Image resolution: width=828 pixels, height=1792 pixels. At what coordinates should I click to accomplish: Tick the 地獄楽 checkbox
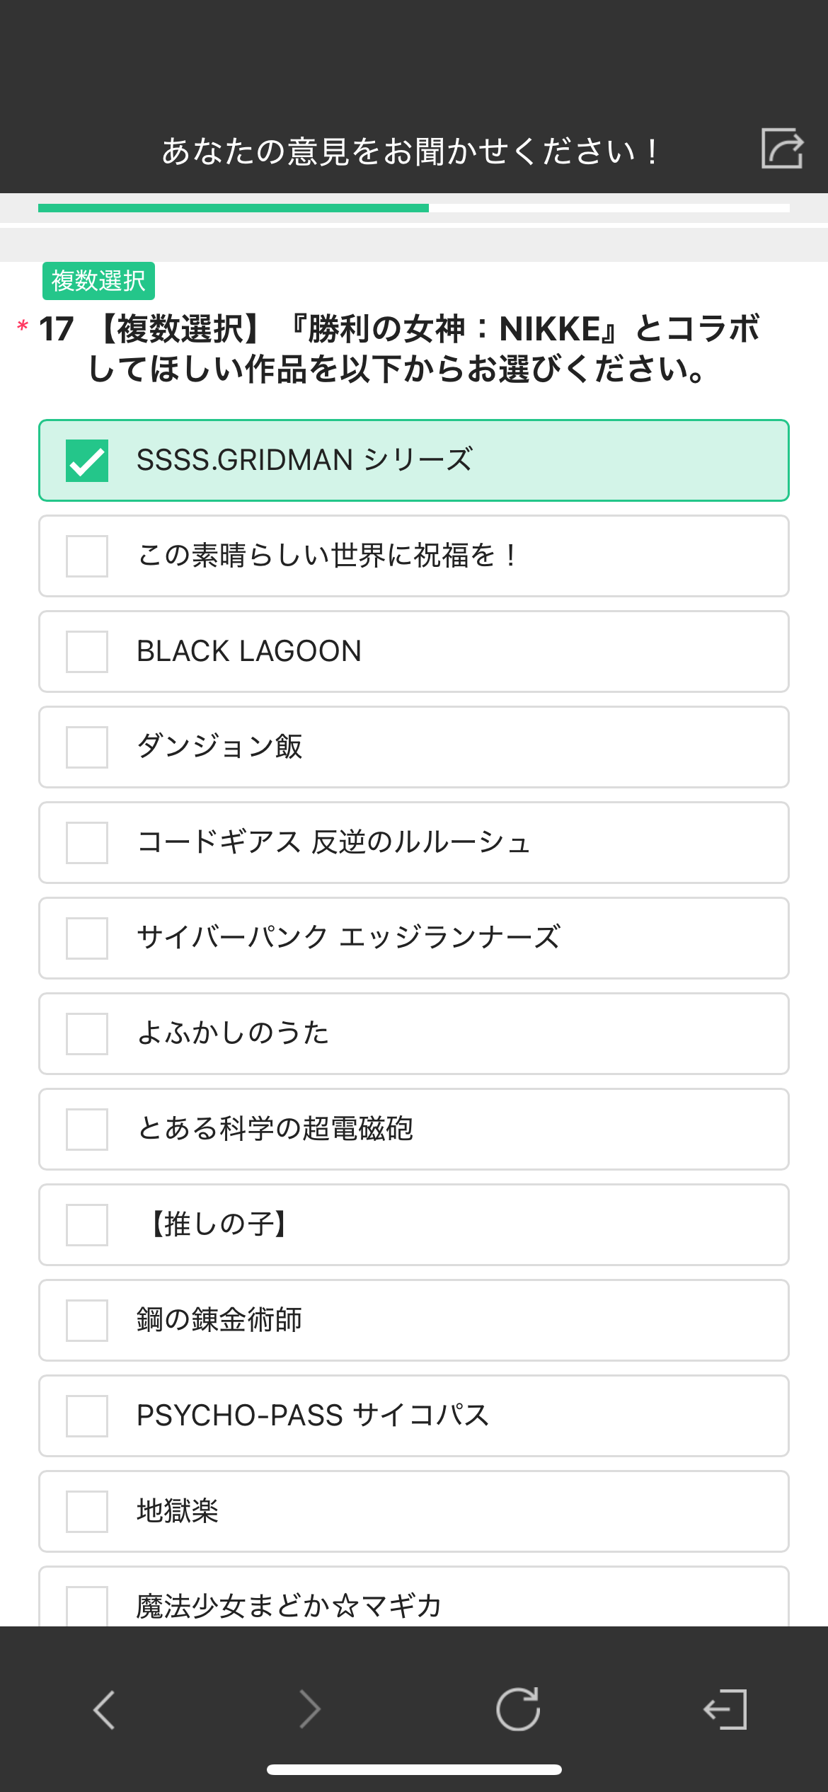(x=87, y=1512)
